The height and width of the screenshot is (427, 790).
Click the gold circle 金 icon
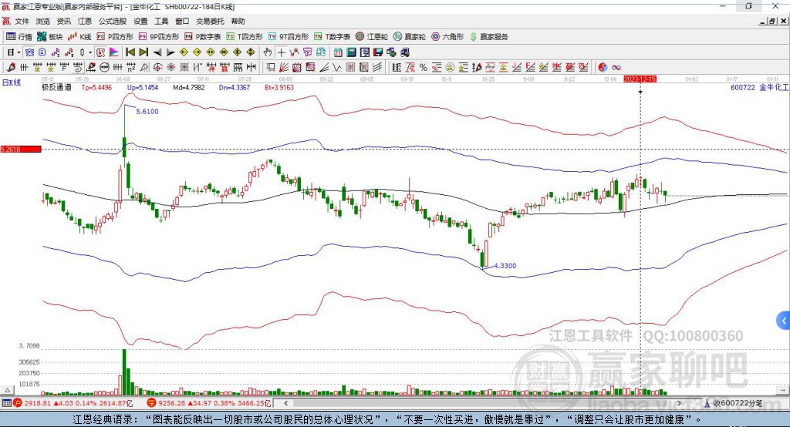click(450, 67)
